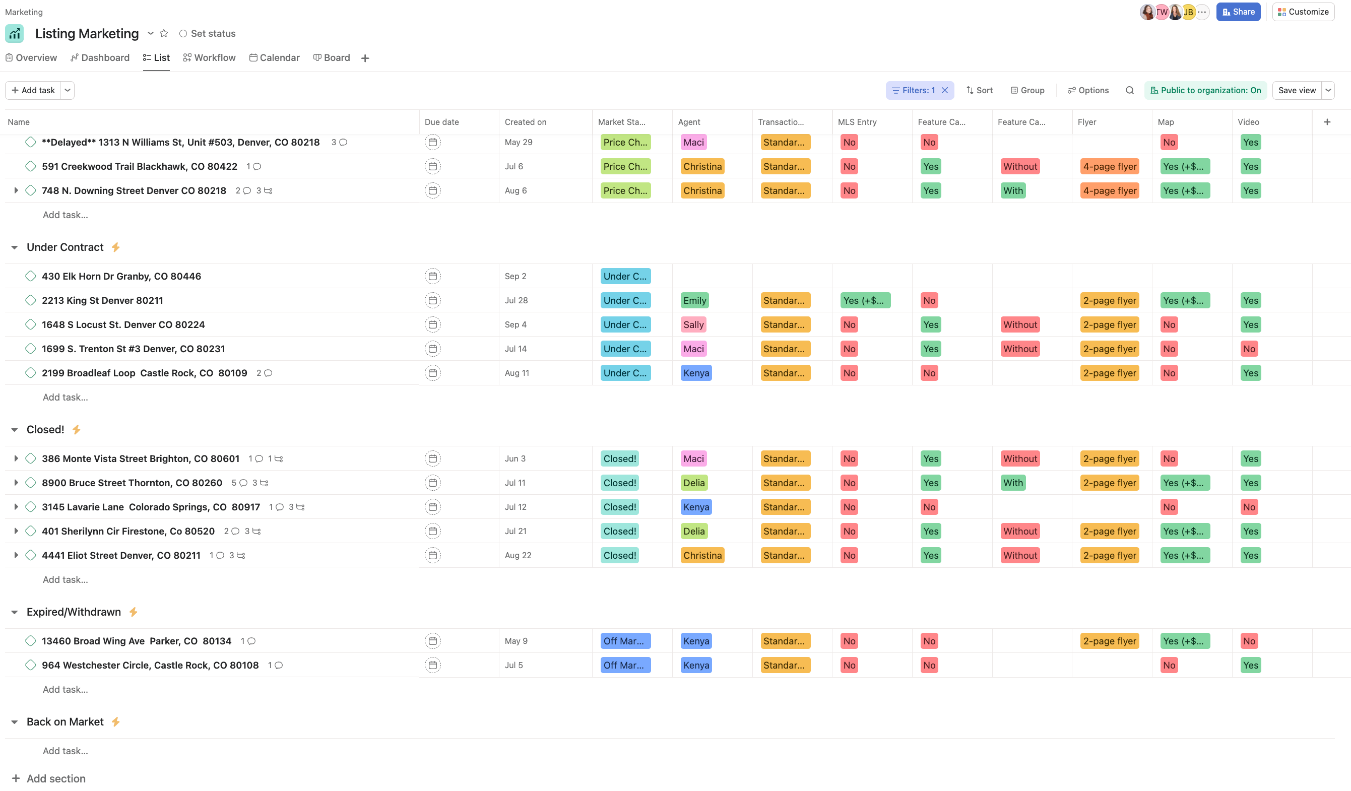This screenshot has height=791, width=1351.
Task: Remove the active filter
Action: pos(945,90)
